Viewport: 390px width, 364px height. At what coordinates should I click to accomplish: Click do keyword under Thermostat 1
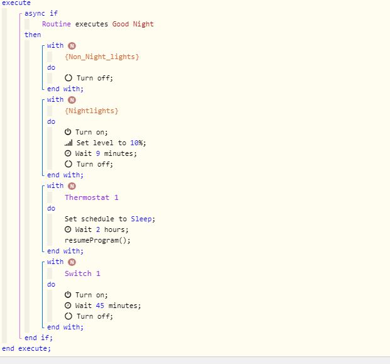tap(51, 208)
